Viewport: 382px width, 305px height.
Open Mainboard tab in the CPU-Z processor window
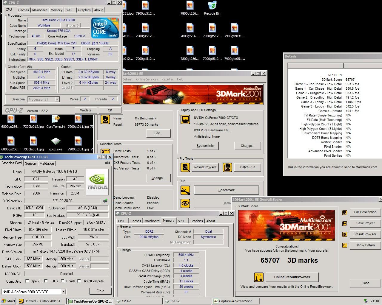pos(40,10)
